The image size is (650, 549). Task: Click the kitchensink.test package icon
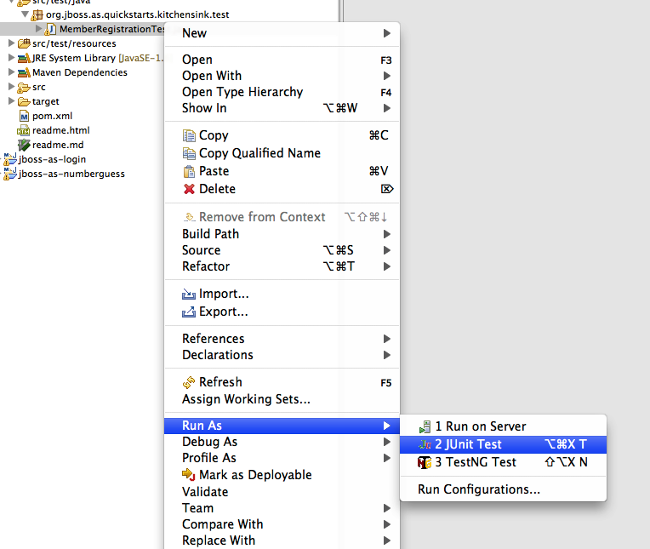pyautogui.click(x=37, y=15)
